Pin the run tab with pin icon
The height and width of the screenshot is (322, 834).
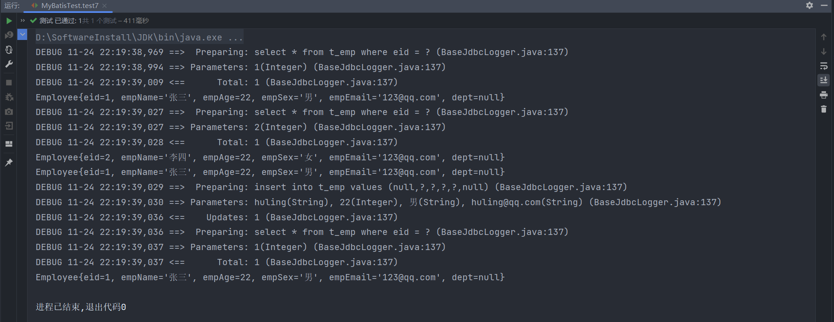click(9, 163)
